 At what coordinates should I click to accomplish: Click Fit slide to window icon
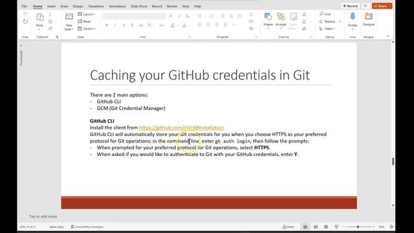point(391,227)
